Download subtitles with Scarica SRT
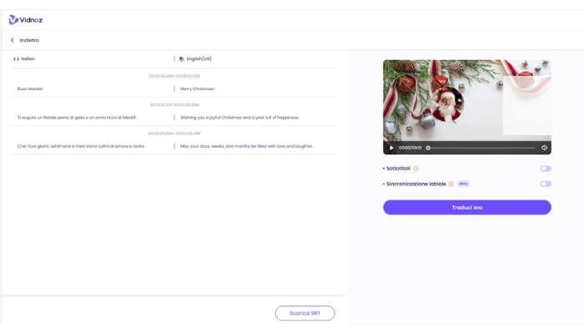The height and width of the screenshot is (334, 584). [x=305, y=313]
